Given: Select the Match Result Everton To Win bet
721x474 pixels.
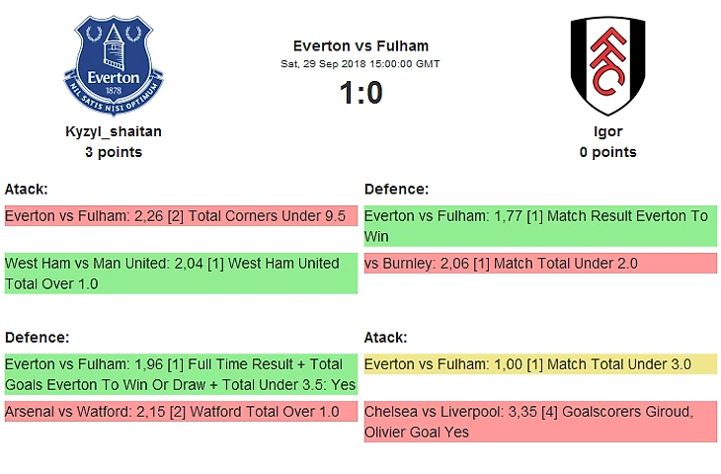Looking at the screenshot, I should (x=540, y=226).
